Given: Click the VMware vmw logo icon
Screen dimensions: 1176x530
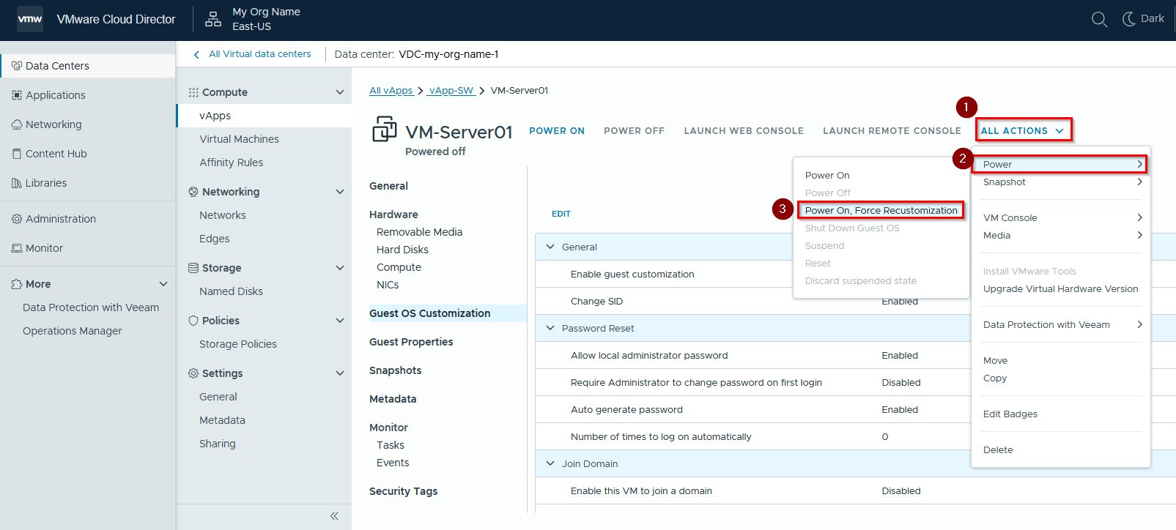Looking at the screenshot, I should [x=30, y=19].
